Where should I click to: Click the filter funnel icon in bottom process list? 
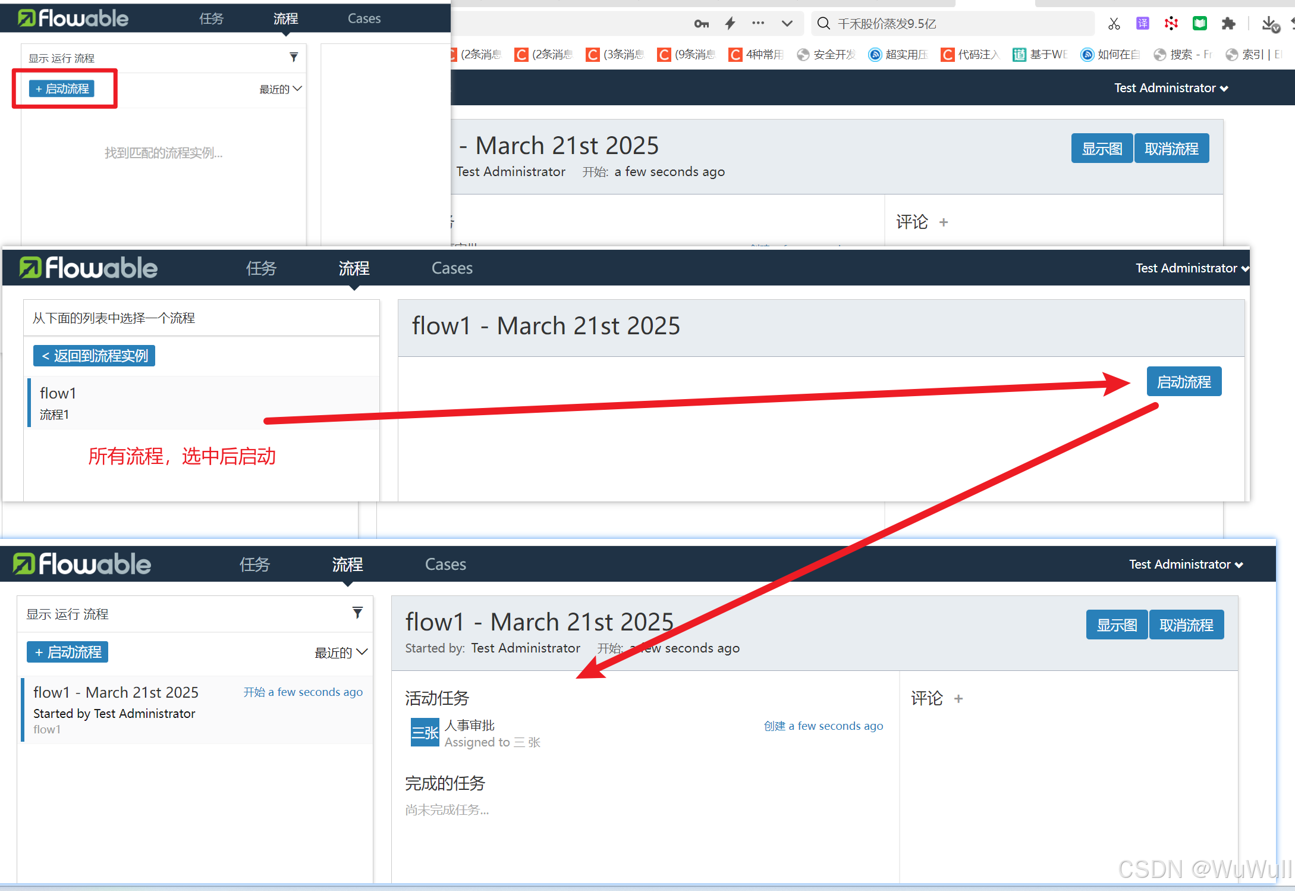click(357, 613)
